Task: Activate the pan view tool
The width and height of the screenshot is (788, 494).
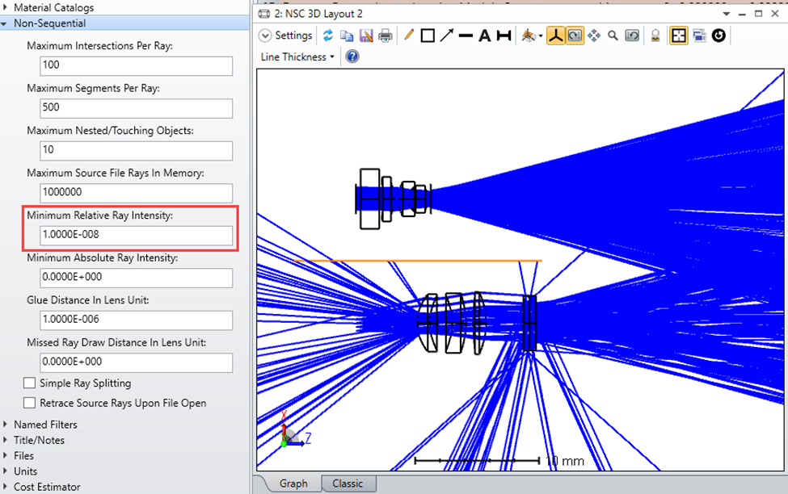Action: coord(593,35)
